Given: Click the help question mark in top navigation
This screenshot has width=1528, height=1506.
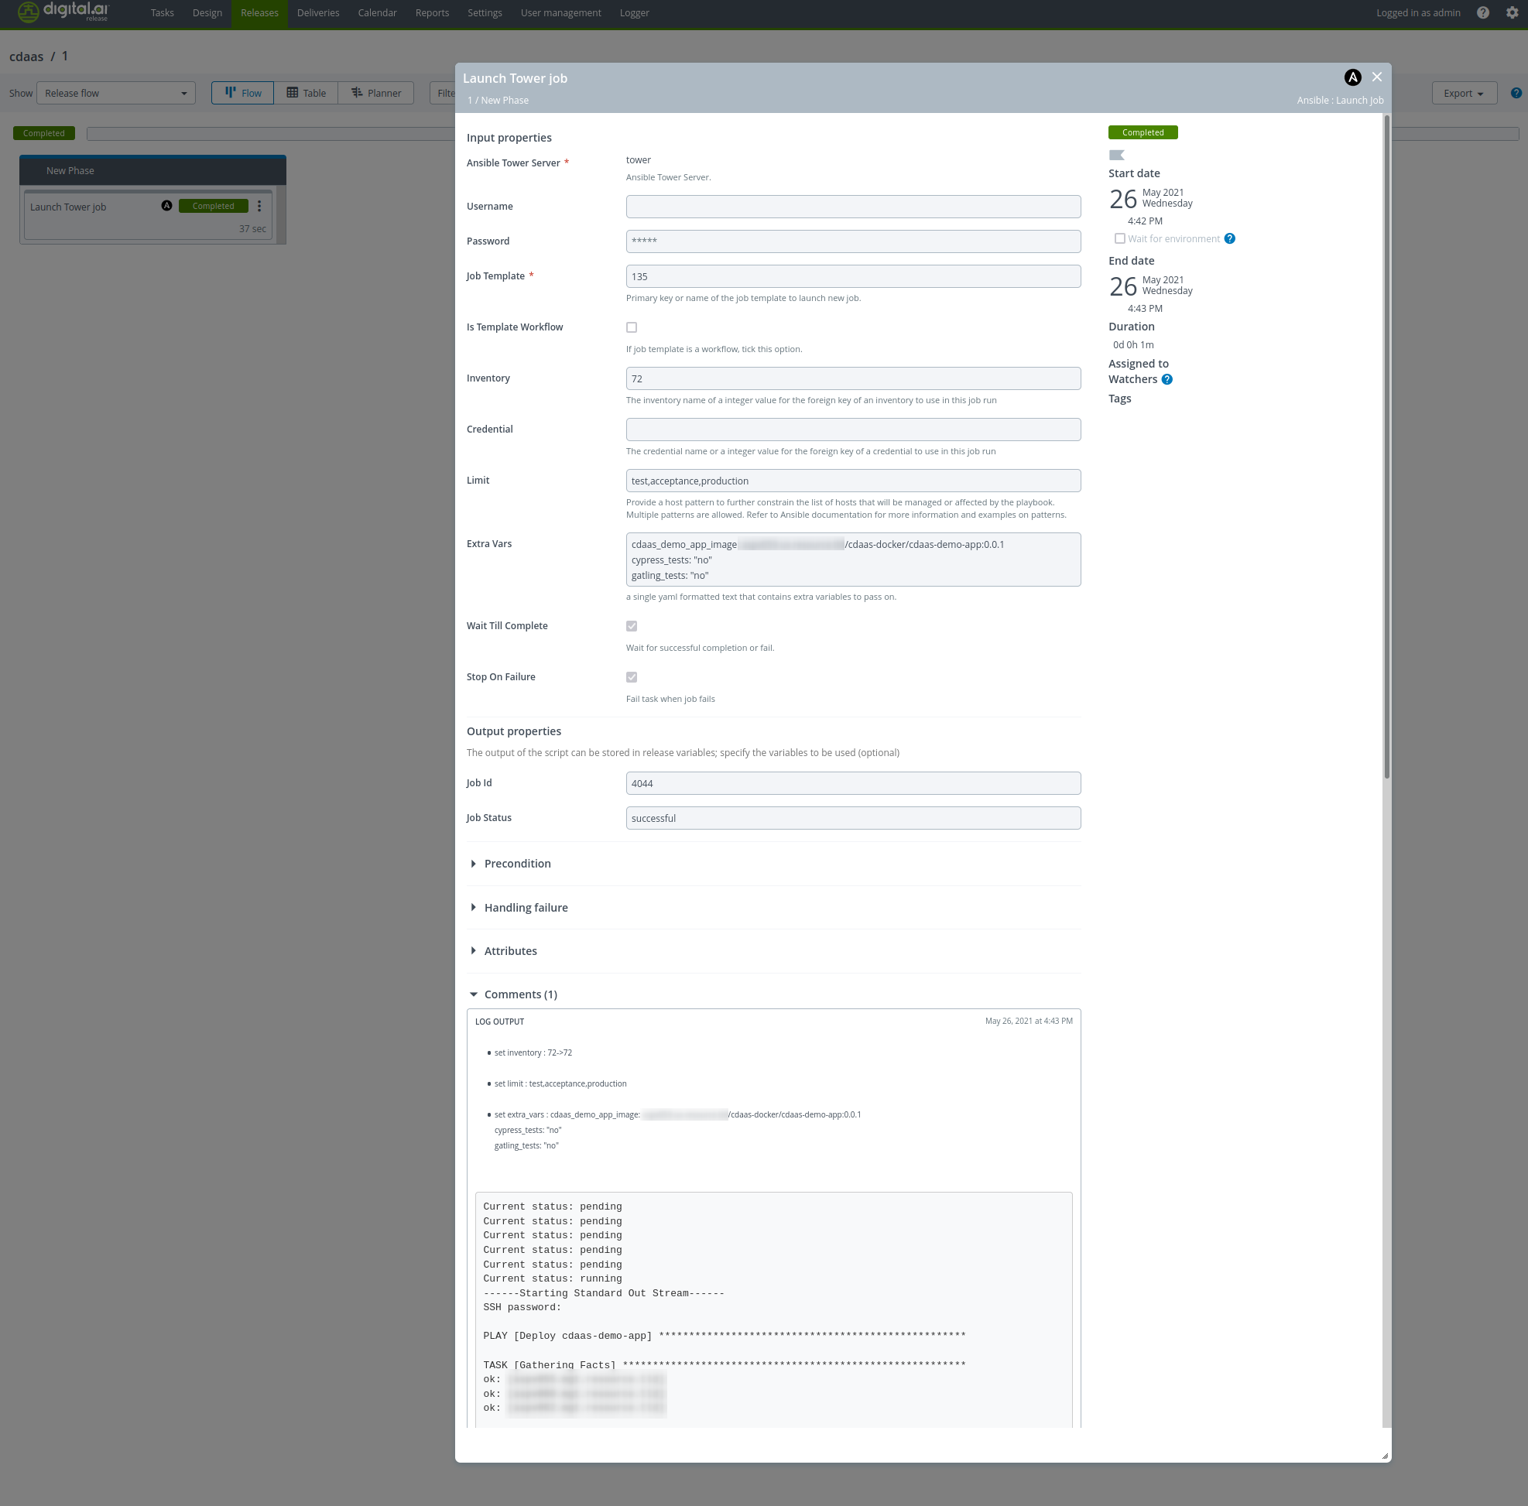Looking at the screenshot, I should (x=1483, y=12).
